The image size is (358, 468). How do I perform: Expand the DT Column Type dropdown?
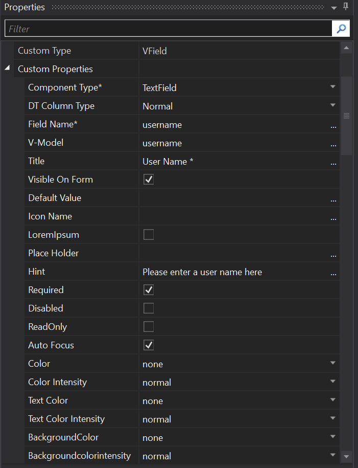[333, 105]
